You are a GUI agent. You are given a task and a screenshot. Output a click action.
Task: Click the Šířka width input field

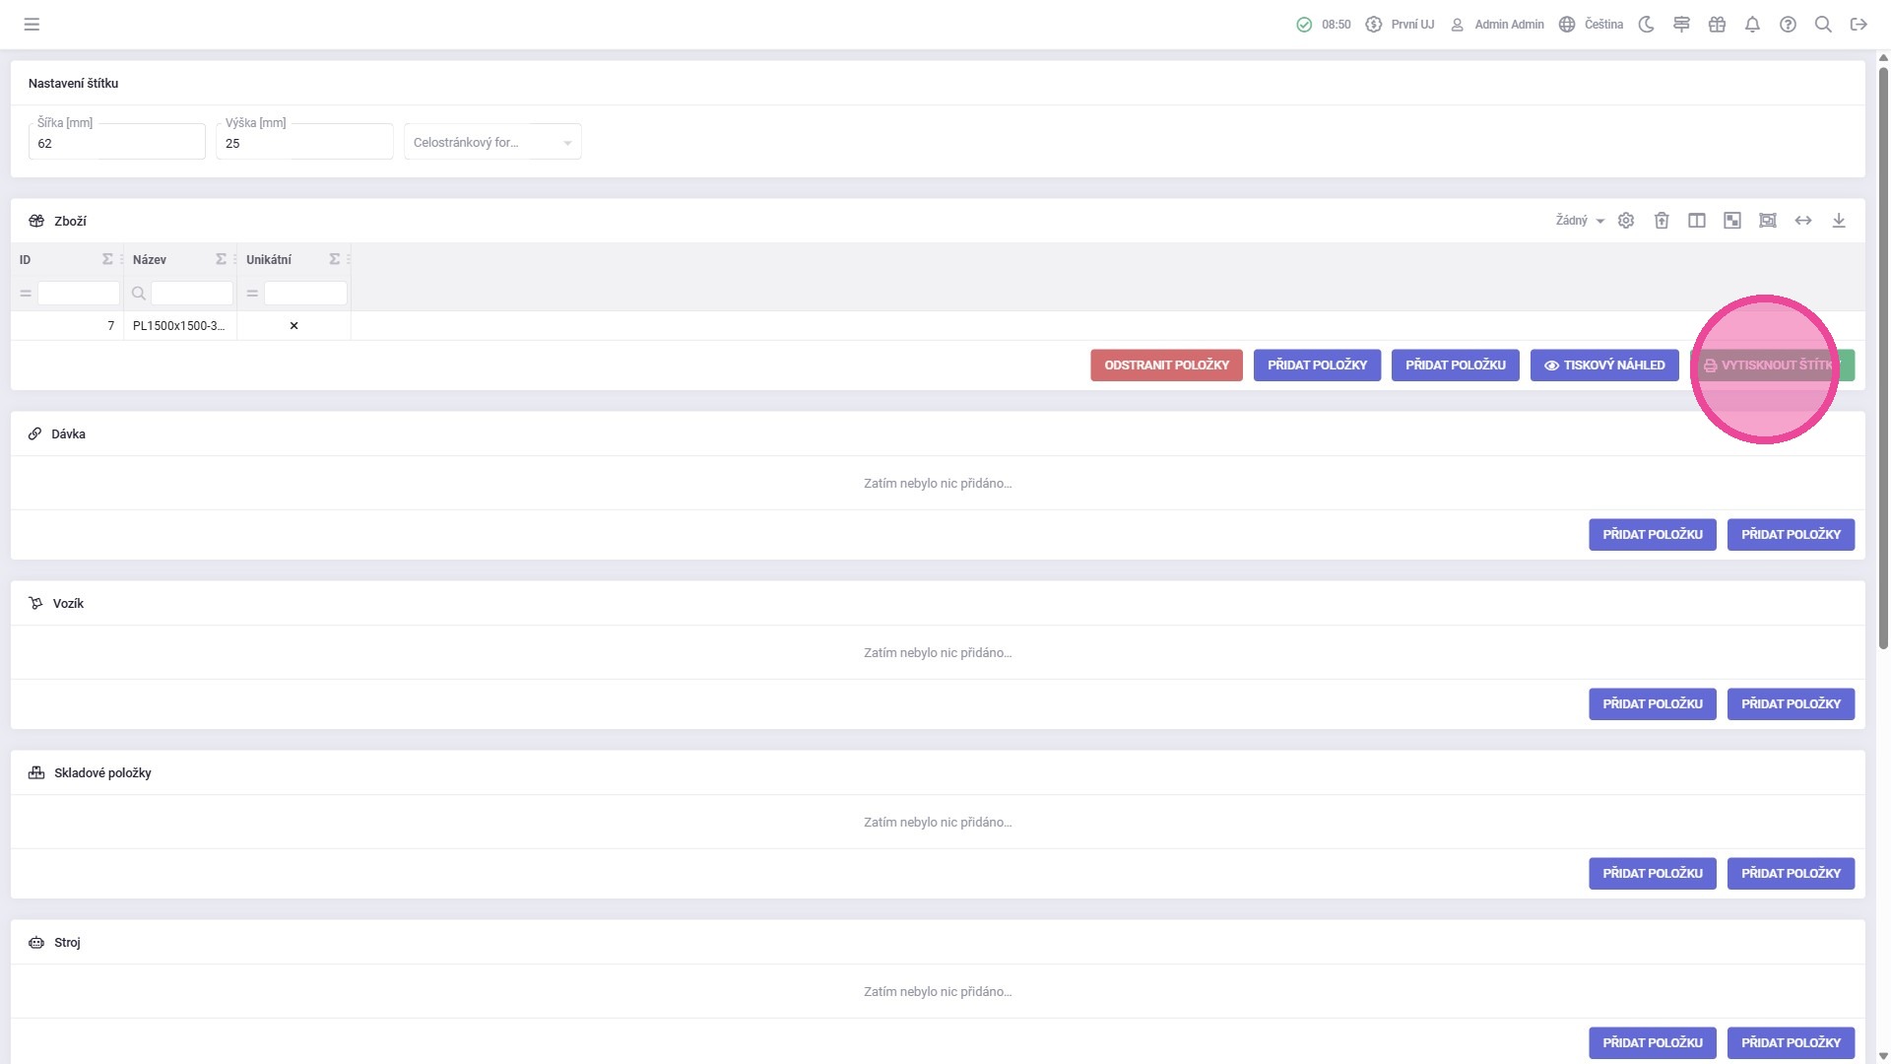click(x=116, y=144)
